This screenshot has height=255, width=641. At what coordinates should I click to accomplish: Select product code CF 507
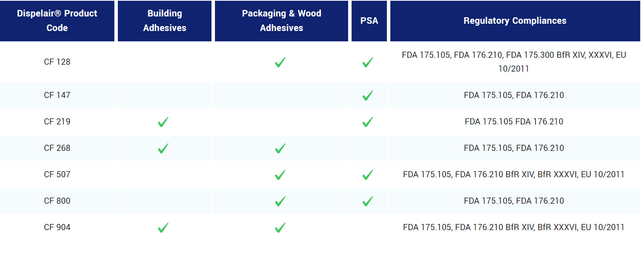57,175
